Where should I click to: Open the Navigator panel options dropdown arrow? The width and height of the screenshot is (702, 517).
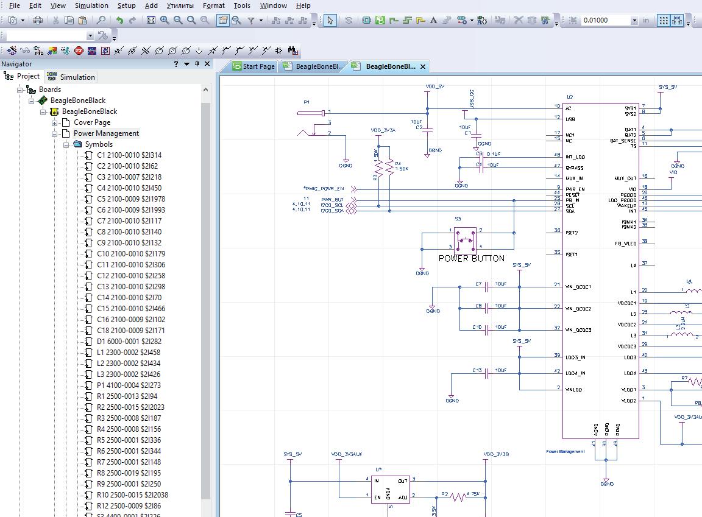click(186, 64)
